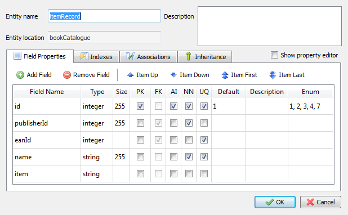Uncheck PK checkbox for id field
The width and height of the screenshot is (348, 215).
[140, 106]
